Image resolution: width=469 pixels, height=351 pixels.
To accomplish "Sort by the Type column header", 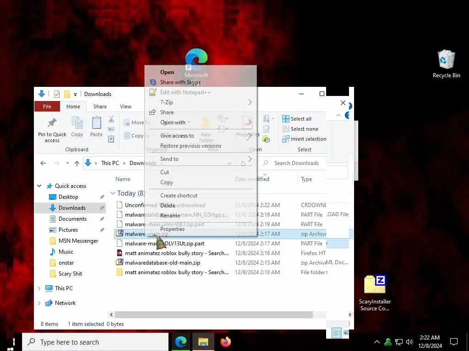I will (x=306, y=179).
